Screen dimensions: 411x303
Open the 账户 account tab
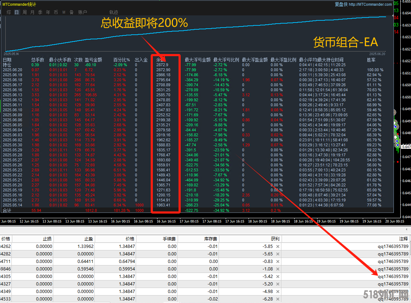[x=82, y=12]
